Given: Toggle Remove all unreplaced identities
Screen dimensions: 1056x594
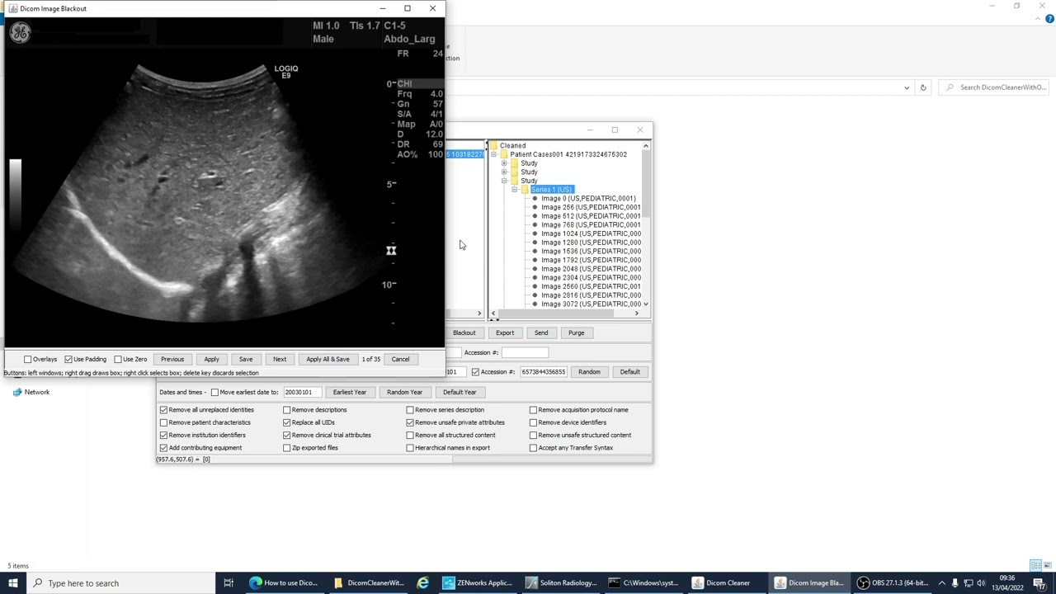Looking at the screenshot, I should click(x=163, y=410).
